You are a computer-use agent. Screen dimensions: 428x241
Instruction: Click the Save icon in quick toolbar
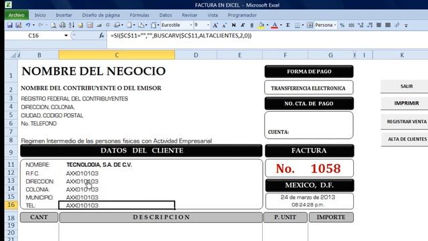click(10, 25)
